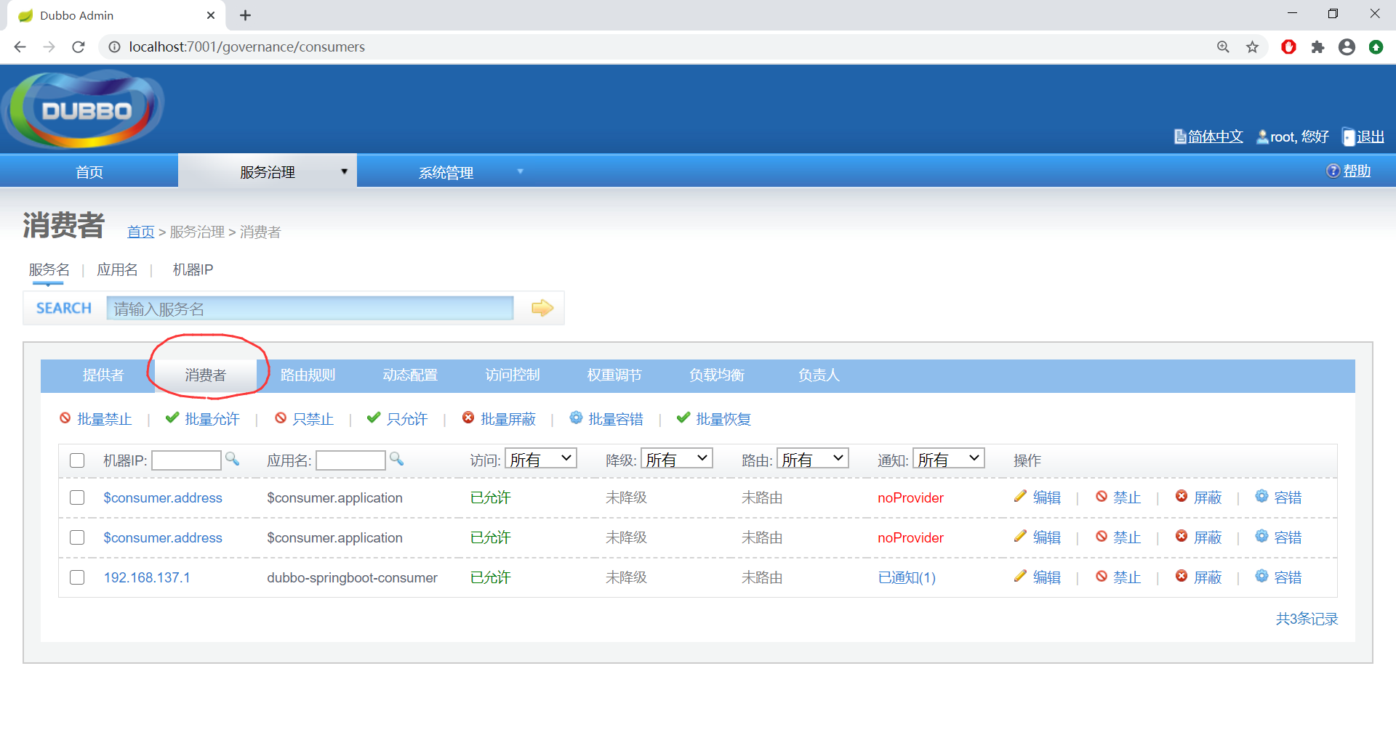Open the 访问 filter dropdown
Viewport: 1396px width, 748px height.
(541, 459)
